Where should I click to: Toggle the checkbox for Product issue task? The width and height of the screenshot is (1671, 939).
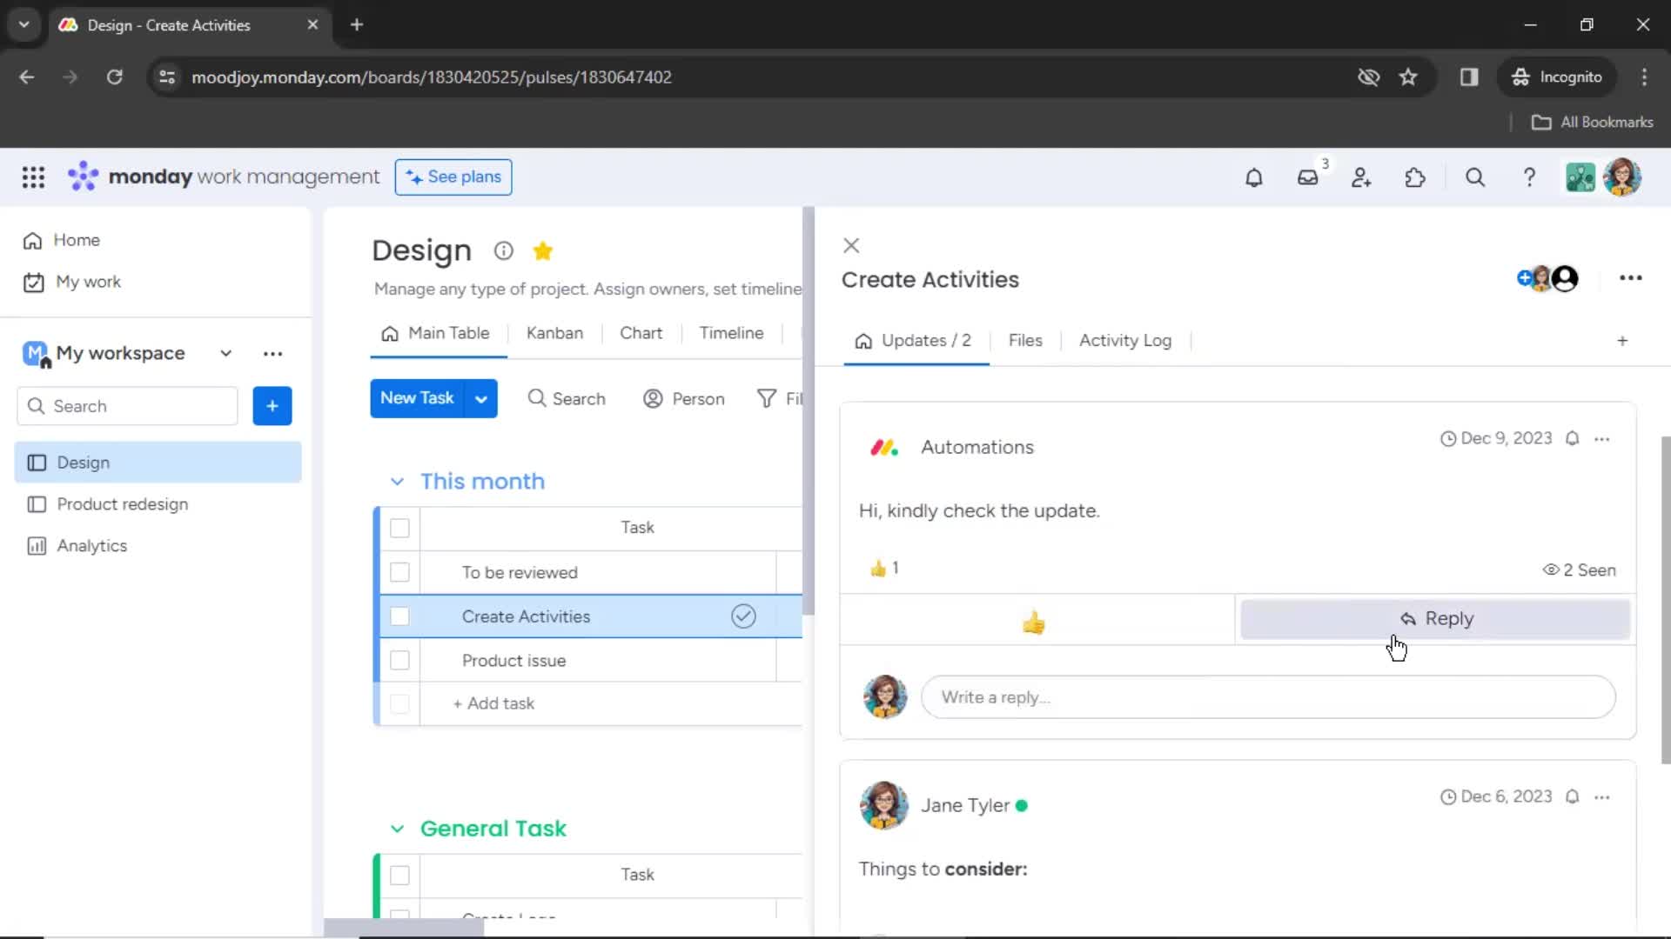click(400, 661)
